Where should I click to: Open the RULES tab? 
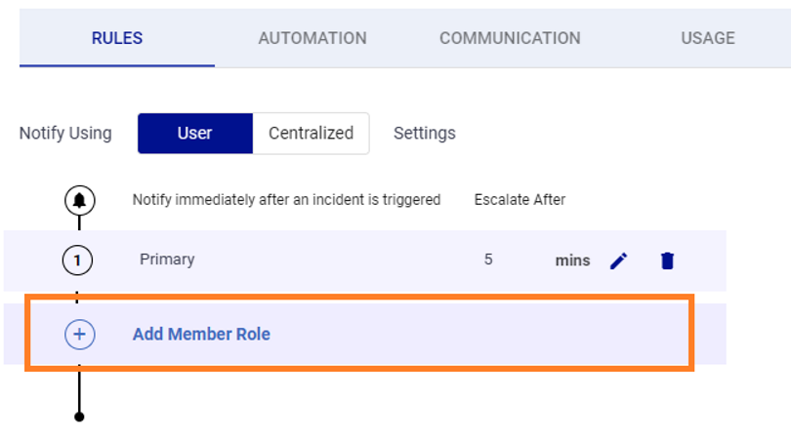pos(117,38)
